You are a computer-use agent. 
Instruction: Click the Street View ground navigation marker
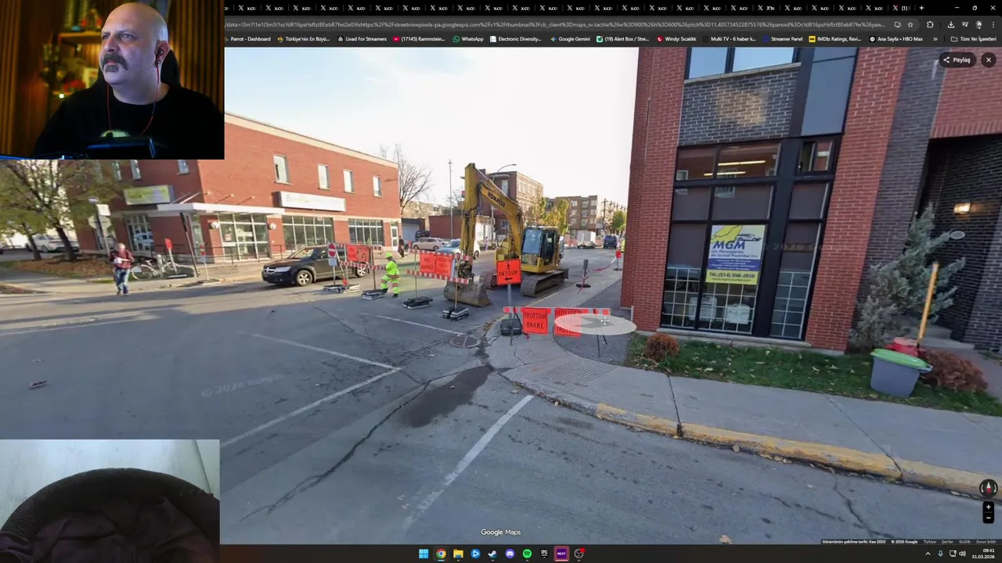[x=595, y=324]
